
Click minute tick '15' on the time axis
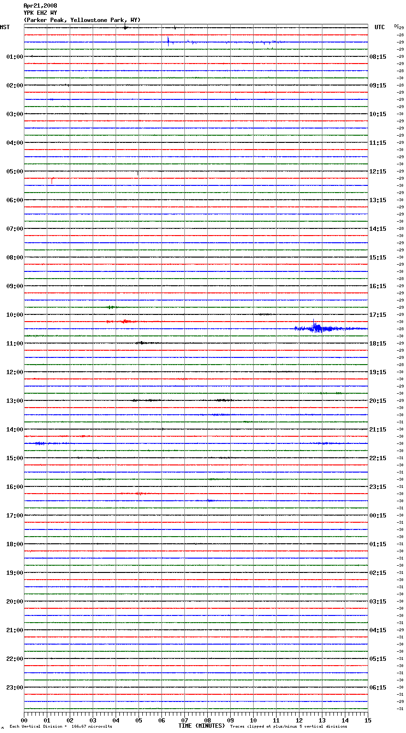(x=368, y=720)
